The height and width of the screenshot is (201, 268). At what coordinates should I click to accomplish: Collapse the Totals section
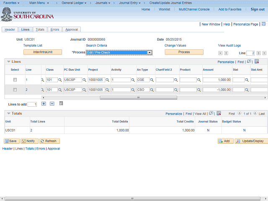8,113
